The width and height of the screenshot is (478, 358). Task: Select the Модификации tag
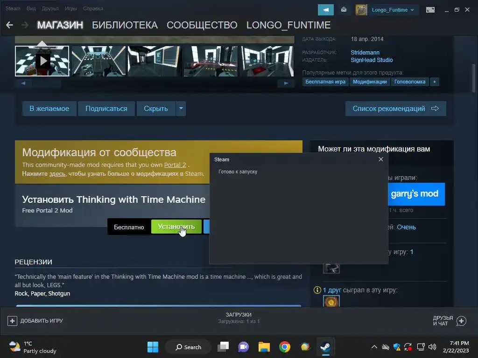tap(370, 82)
